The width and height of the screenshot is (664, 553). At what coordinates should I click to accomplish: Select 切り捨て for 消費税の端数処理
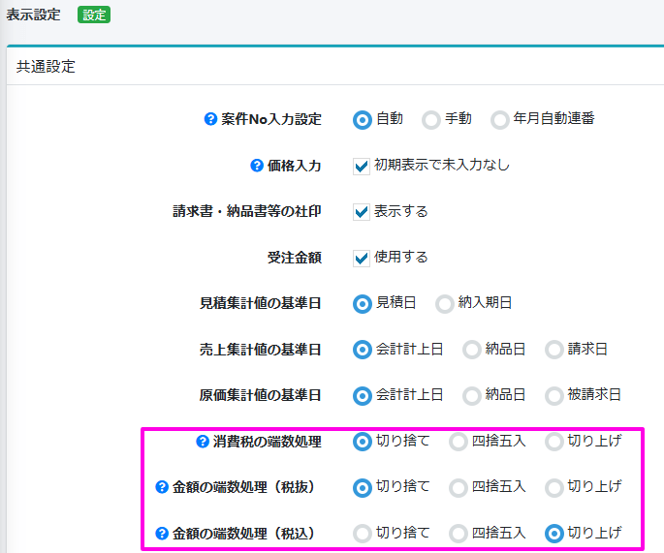point(363,442)
